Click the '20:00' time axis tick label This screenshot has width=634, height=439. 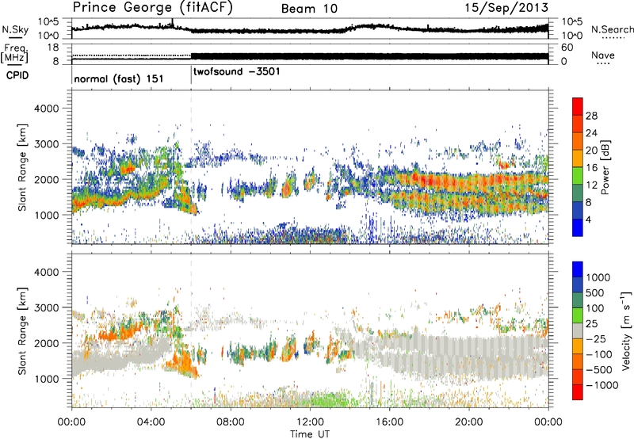pos(468,422)
